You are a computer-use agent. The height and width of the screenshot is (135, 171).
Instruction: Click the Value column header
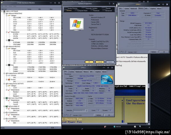(32, 9)
